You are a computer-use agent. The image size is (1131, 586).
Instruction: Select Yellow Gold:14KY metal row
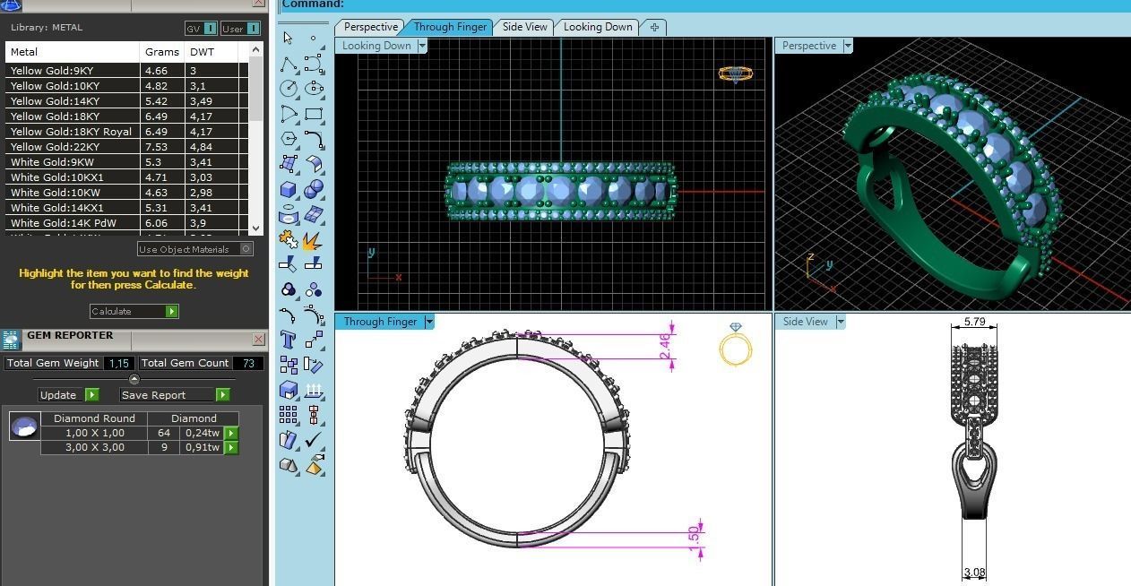pos(126,101)
